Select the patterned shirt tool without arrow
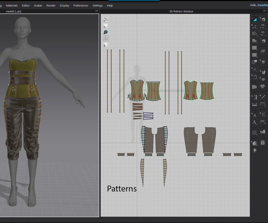Image resolution: width=268 pixels, height=223 pixels. click(x=263, y=87)
